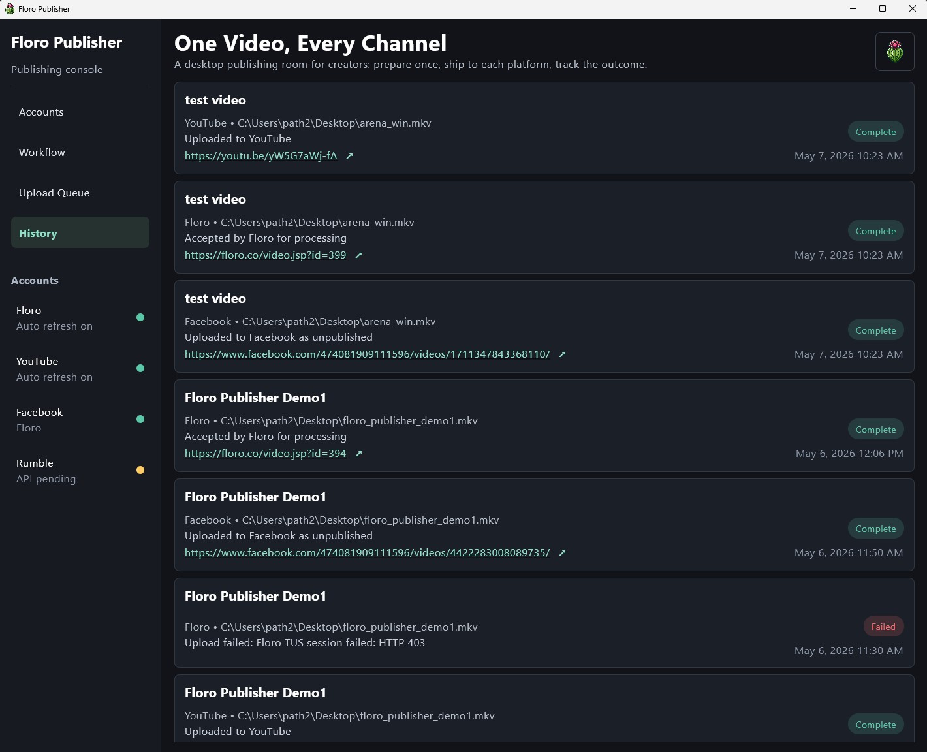
Task: Select the YouTube account in sidebar
Action: pyautogui.click(x=80, y=369)
